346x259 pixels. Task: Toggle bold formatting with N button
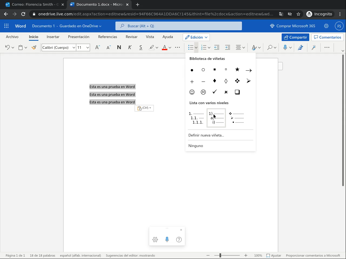click(119, 47)
